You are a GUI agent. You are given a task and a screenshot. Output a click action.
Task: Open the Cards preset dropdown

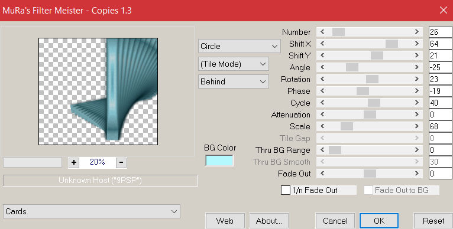(92, 211)
